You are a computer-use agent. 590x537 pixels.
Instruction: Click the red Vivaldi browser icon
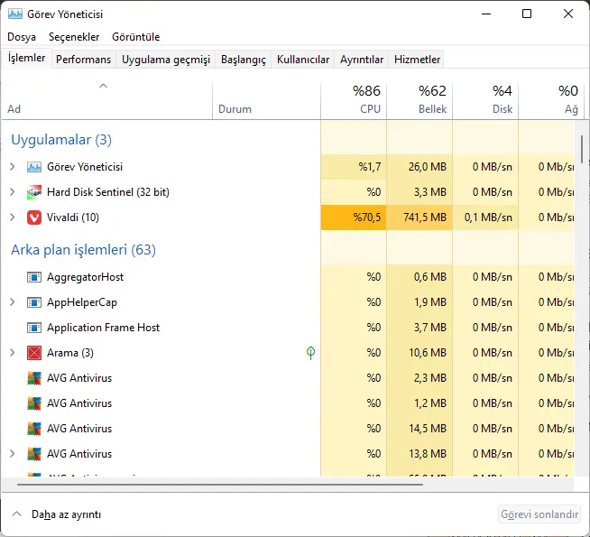(x=34, y=218)
